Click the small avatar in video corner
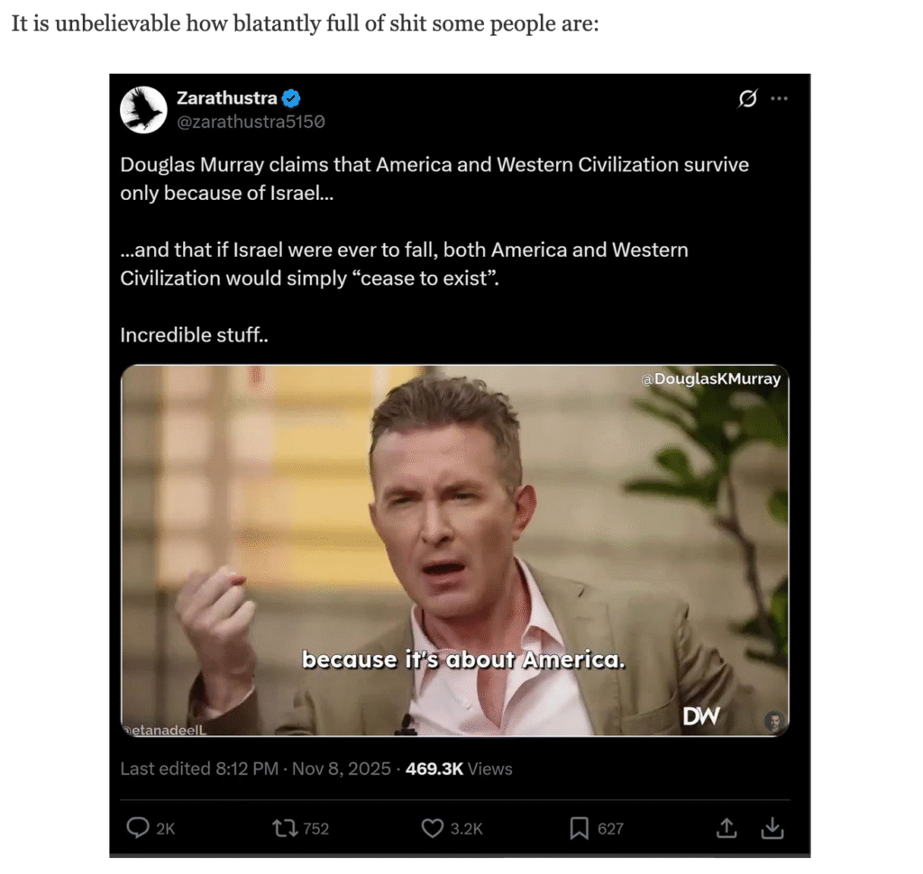The width and height of the screenshot is (923, 874). 774,721
